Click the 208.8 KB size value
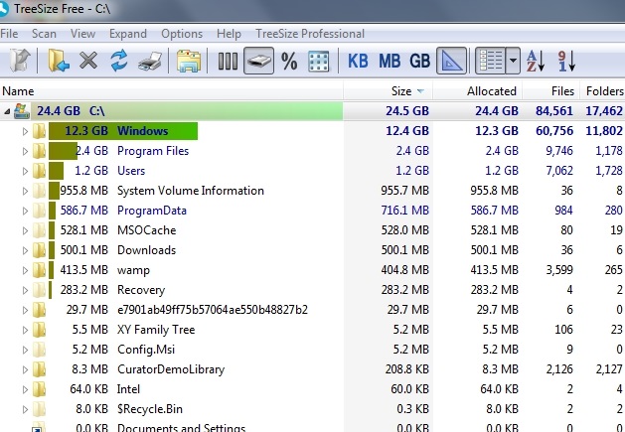The width and height of the screenshot is (625, 432). pyautogui.click(x=407, y=369)
